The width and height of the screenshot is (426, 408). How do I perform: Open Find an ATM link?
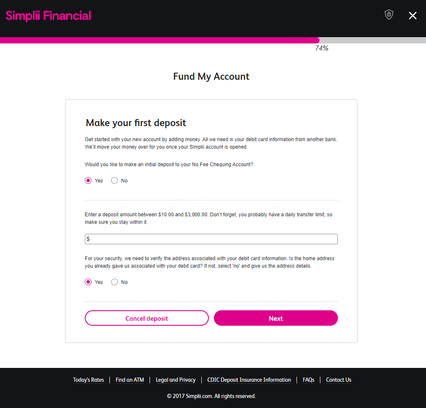pyautogui.click(x=130, y=380)
